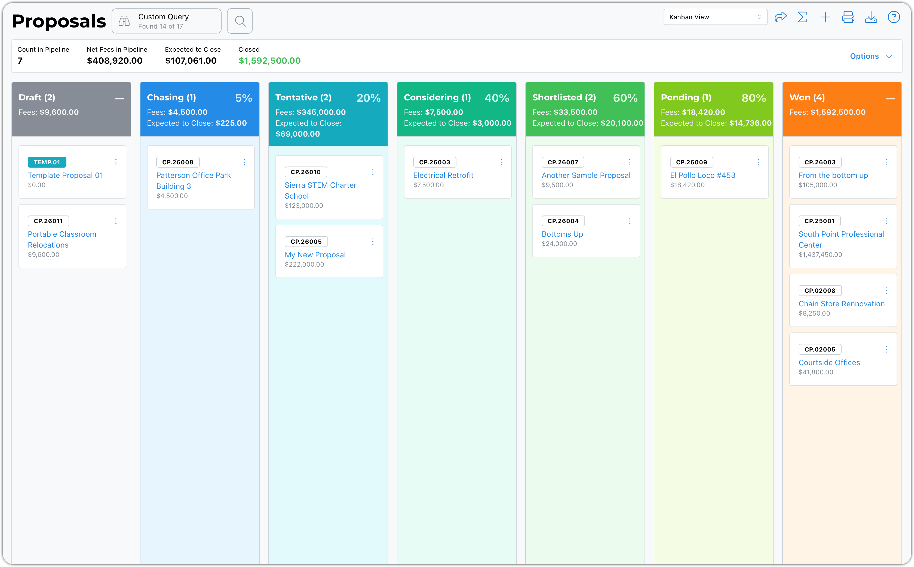914x567 pixels.
Task: Open Courtside Offices proposal
Action: click(x=829, y=363)
